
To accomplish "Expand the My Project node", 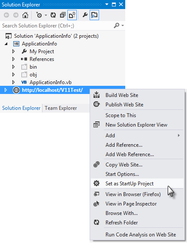I will (x=14, y=51).
